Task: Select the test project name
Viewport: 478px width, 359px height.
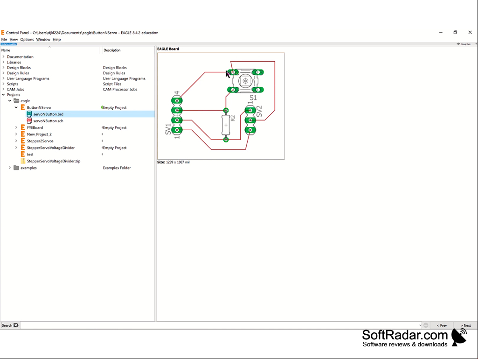Action: click(x=30, y=155)
